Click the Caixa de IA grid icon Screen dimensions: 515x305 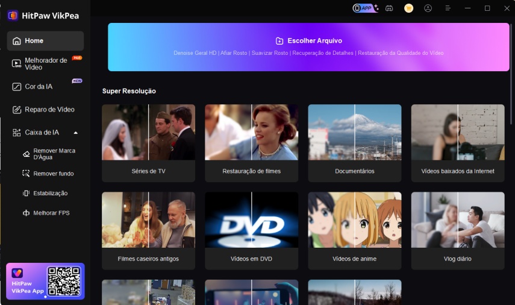16,133
